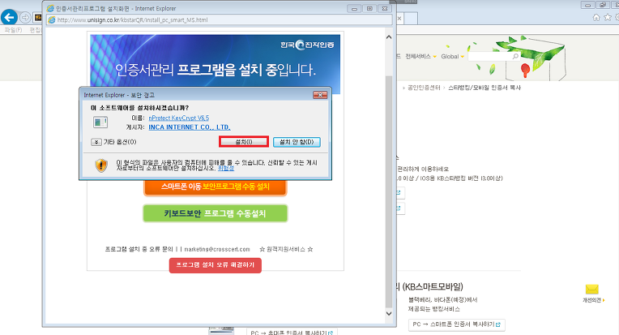This screenshot has width=619, height=335.
Task: Expand 기타 옵션(O) options
Action: (113, 142)
